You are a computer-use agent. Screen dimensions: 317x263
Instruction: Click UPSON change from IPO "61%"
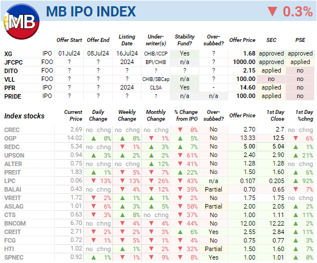point(192,155)
